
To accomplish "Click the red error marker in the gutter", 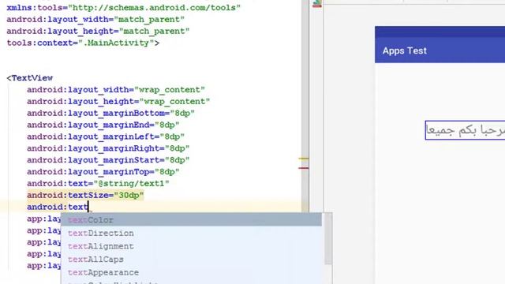I will tap(303, 168).
